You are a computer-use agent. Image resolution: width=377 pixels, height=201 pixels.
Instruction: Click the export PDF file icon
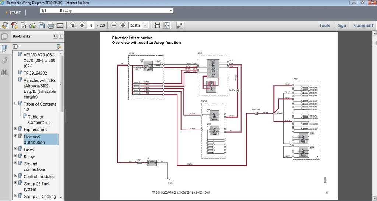point(5,25)
